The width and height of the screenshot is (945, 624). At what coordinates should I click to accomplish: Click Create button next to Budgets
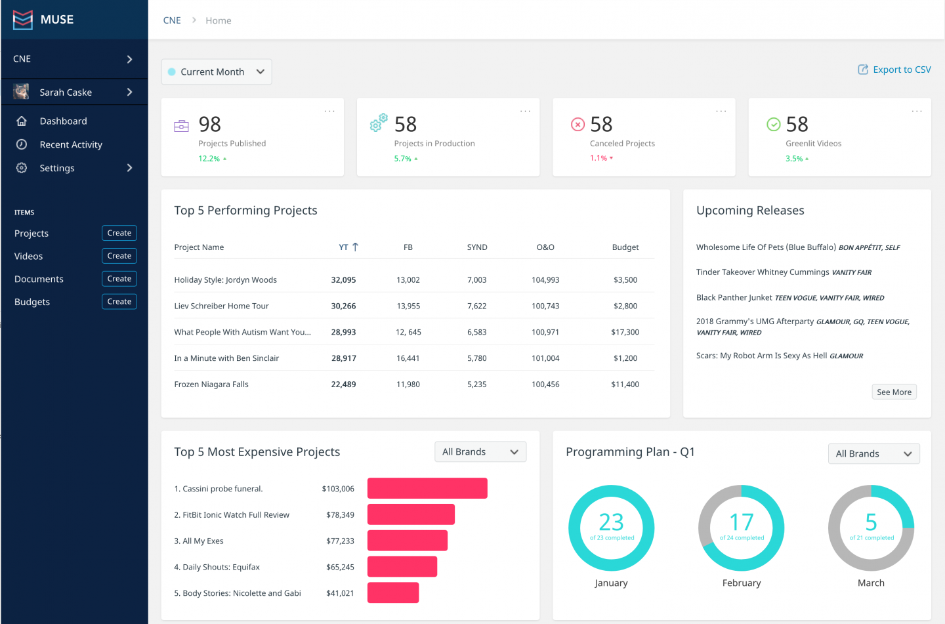119,302
